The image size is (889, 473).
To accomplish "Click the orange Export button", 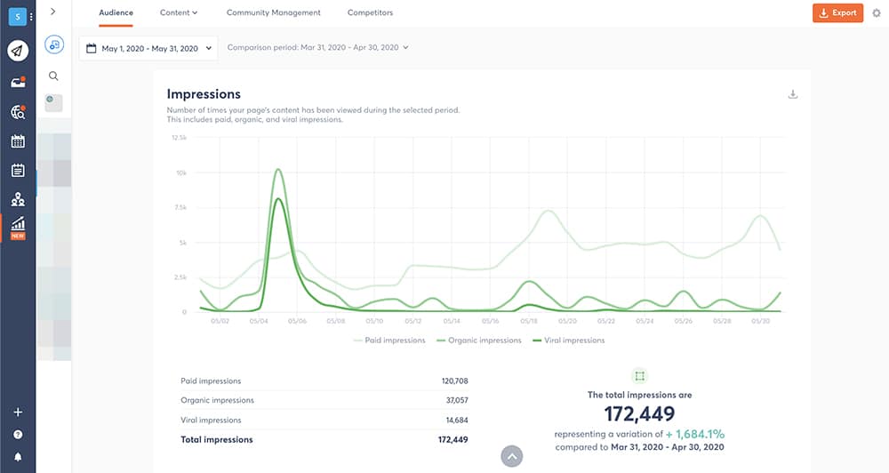I will click(x=837, y=13).
